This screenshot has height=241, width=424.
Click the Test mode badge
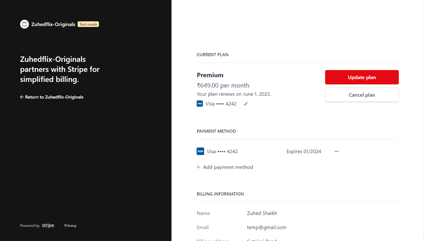point(88,24)
